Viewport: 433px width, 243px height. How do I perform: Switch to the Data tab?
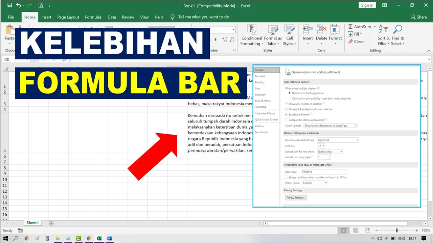click(x=112, y=17)
